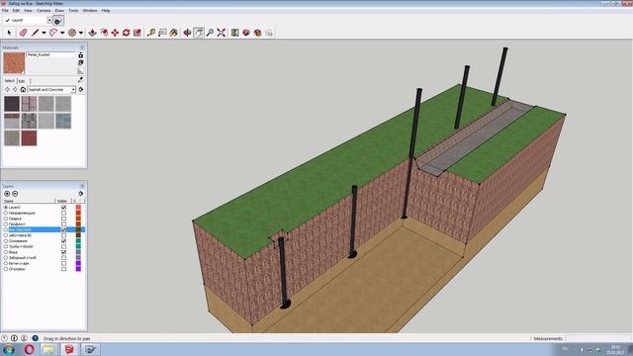This screenshot has height=356, width=633.
Task: Select the Circle shape tool
Action: (x=72, y=33)
